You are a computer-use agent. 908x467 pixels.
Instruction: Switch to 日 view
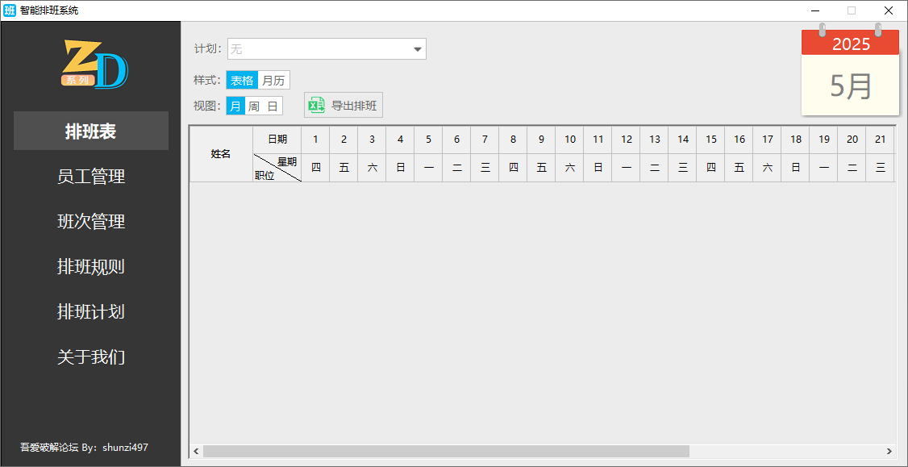coord(273,106)
